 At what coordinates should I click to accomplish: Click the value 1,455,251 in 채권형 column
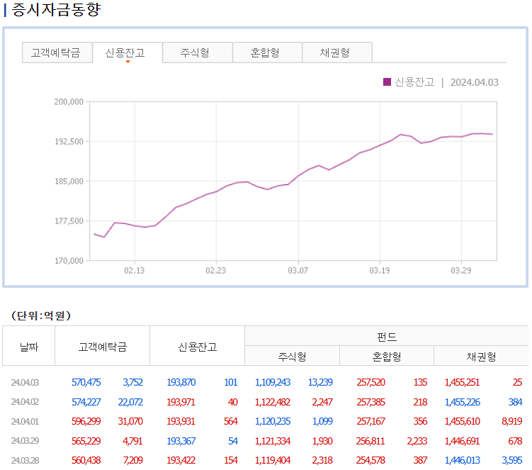coord(463,382)
